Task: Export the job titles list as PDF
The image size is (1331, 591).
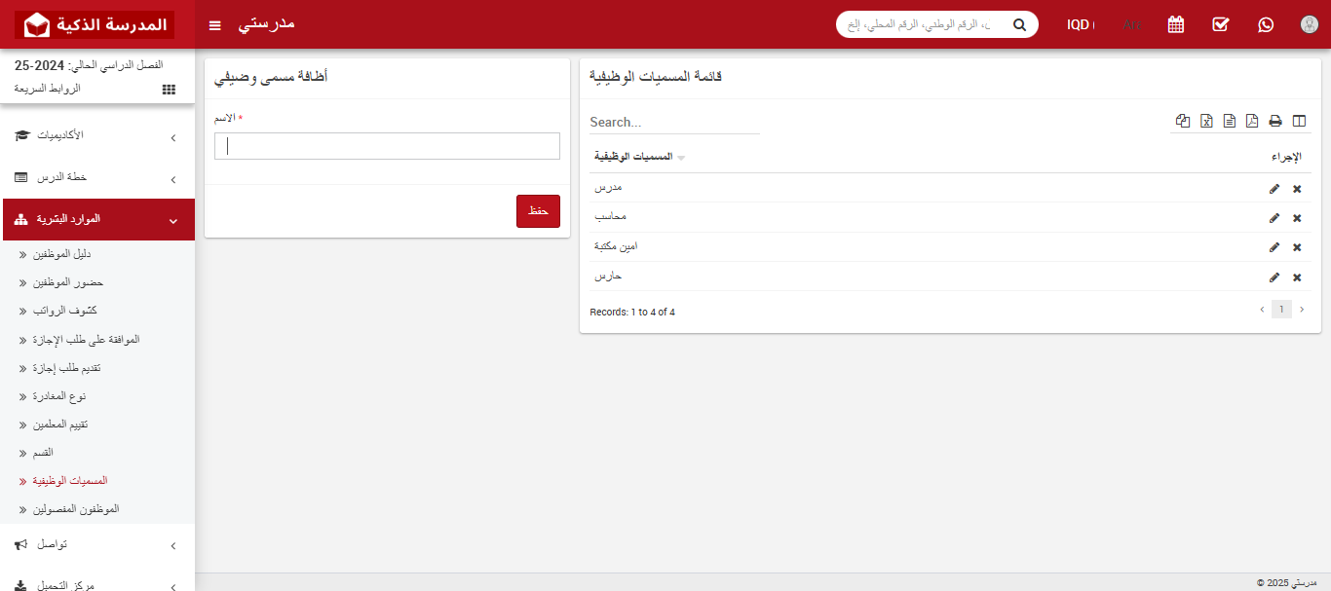Action: pyautogui.click(x=1252, y=121)
